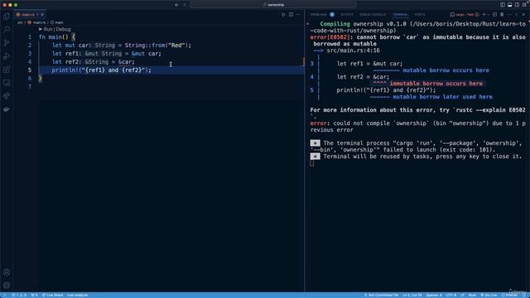The width and height of the screenshot is (530, 298).
Task: Click src in the breadcrumb
Action: click(x=20, y=22)
